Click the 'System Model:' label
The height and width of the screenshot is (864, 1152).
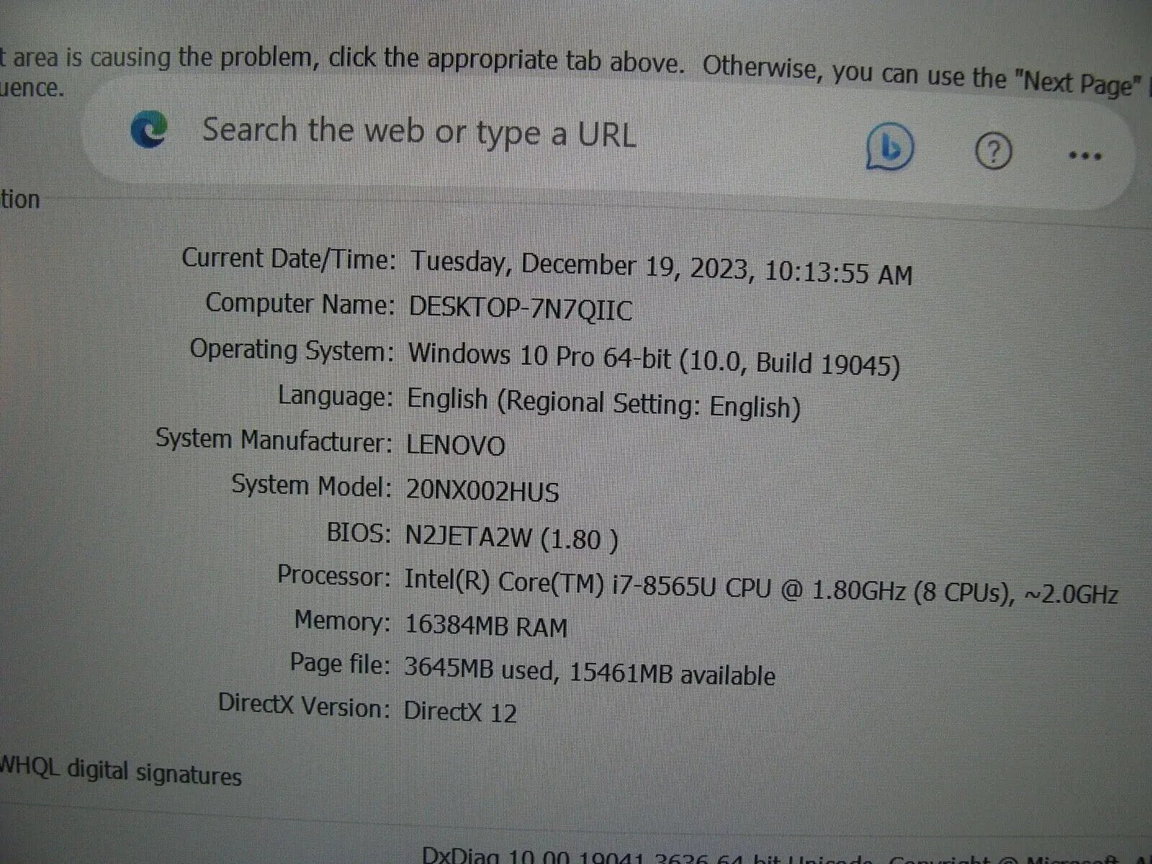click(x=311, y=485)
